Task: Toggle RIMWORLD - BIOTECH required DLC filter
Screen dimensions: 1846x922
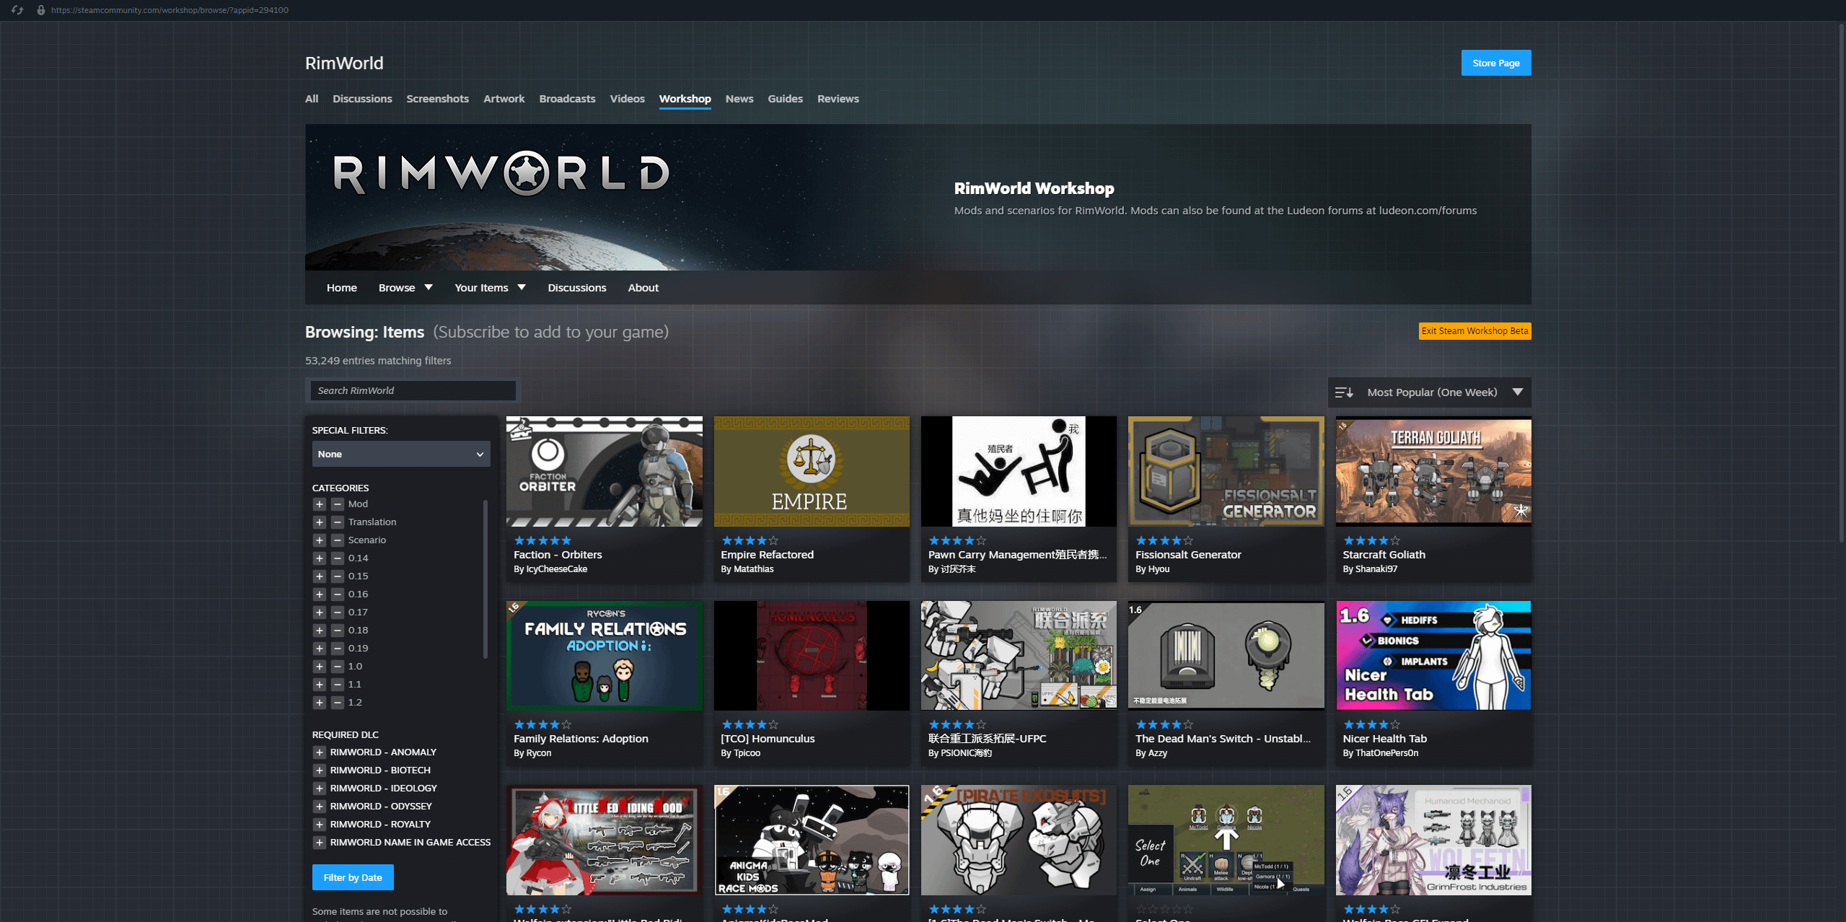Action: 320,770
